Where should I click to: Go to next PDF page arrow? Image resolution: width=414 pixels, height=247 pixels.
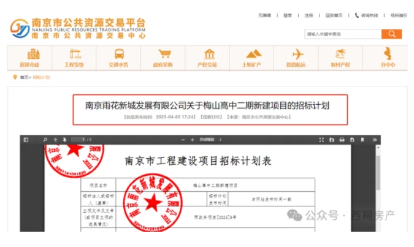click(x=64, y=140)
